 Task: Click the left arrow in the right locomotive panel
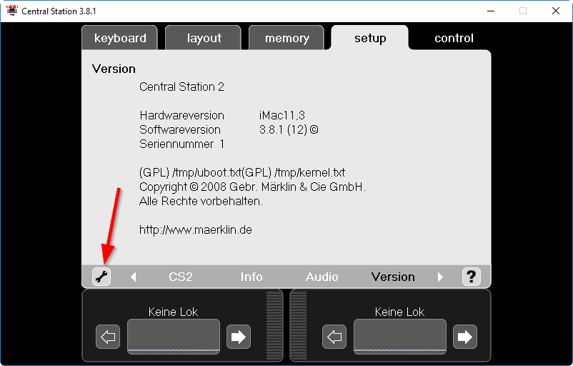click(x=334, y=337)
